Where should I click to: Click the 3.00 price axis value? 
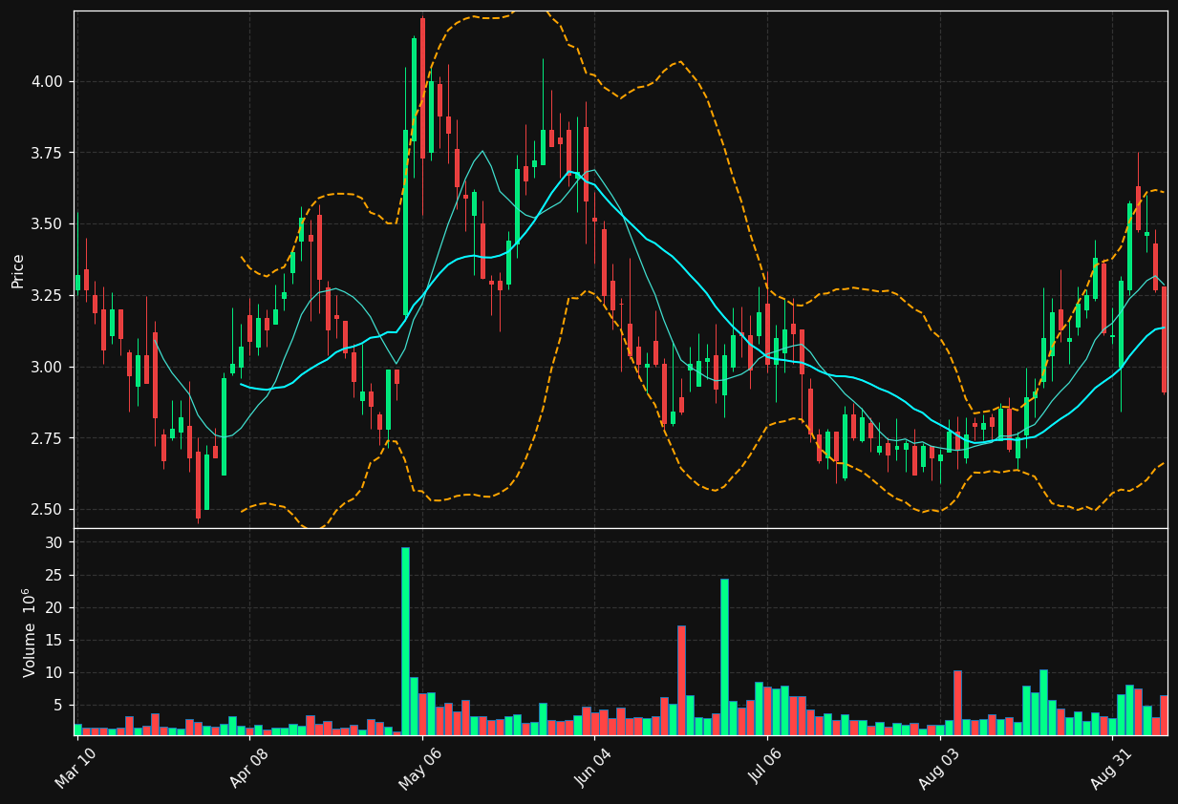pos(48,368)
